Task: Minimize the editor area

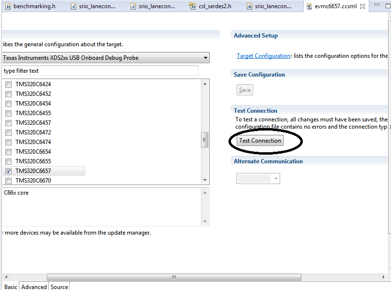Action: [x=377, y=4]
